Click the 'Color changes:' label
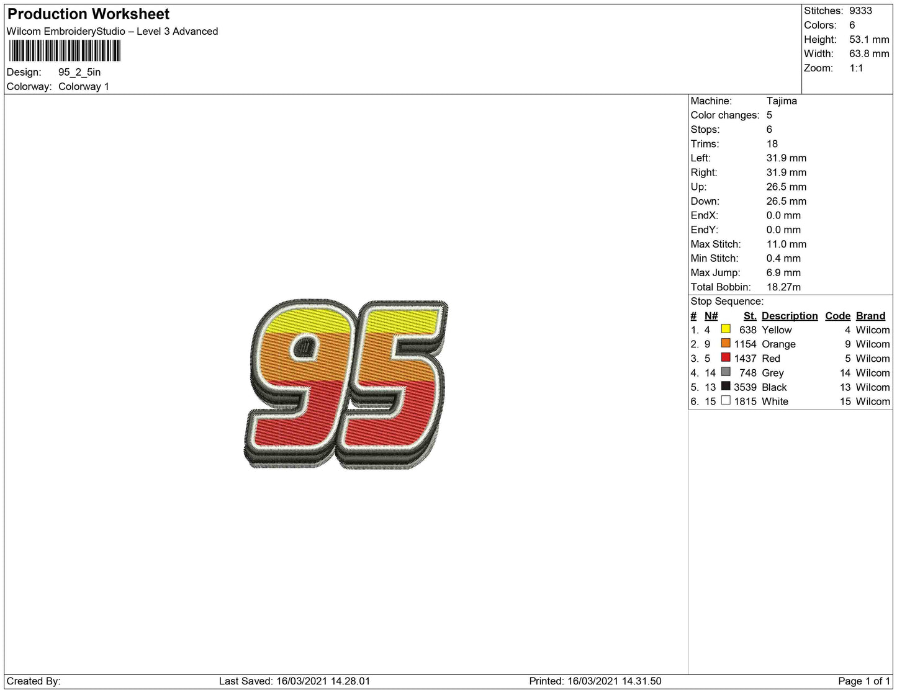The image size is (897, 690). [725, 115]
